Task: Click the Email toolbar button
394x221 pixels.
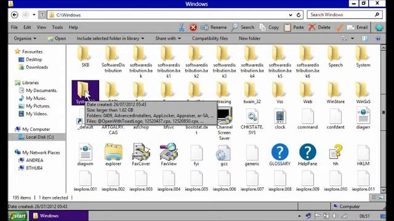Action: point(357,27)
